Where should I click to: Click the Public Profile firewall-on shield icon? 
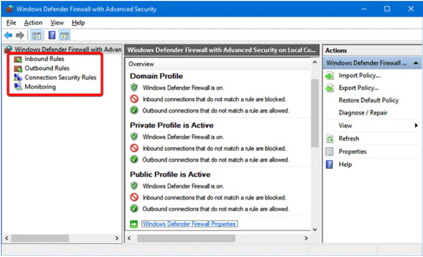click(134, 186)
